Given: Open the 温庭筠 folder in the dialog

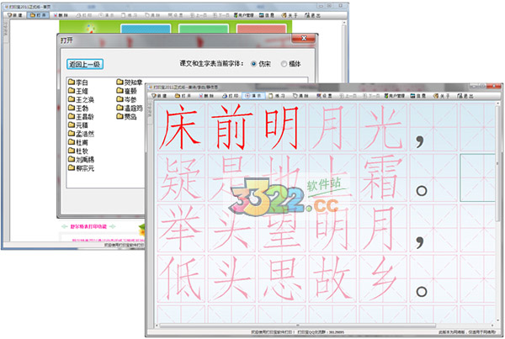Looking at the screenshot, I should pos(130,109).
